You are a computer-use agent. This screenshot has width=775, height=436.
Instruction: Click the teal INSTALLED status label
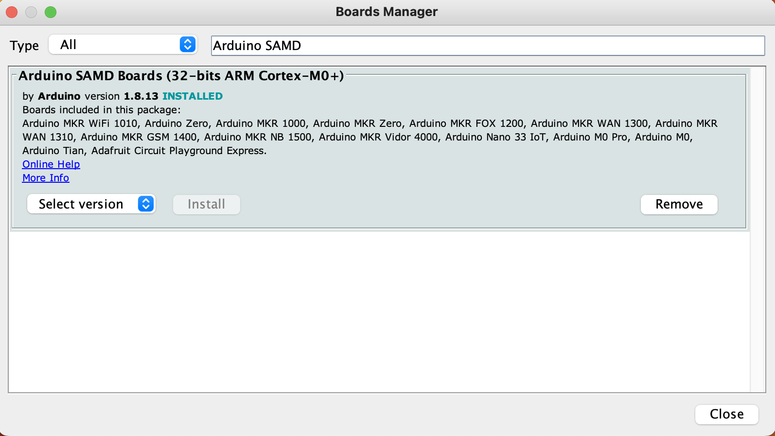coord(193,96)
